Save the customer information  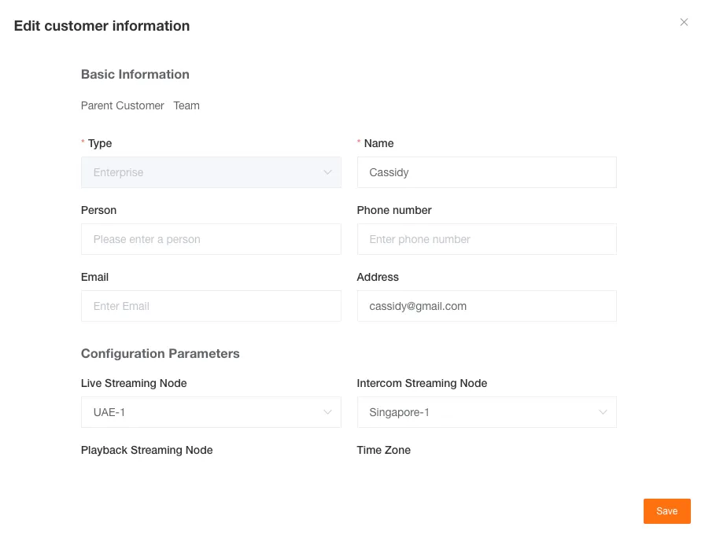tap(666, 510)
